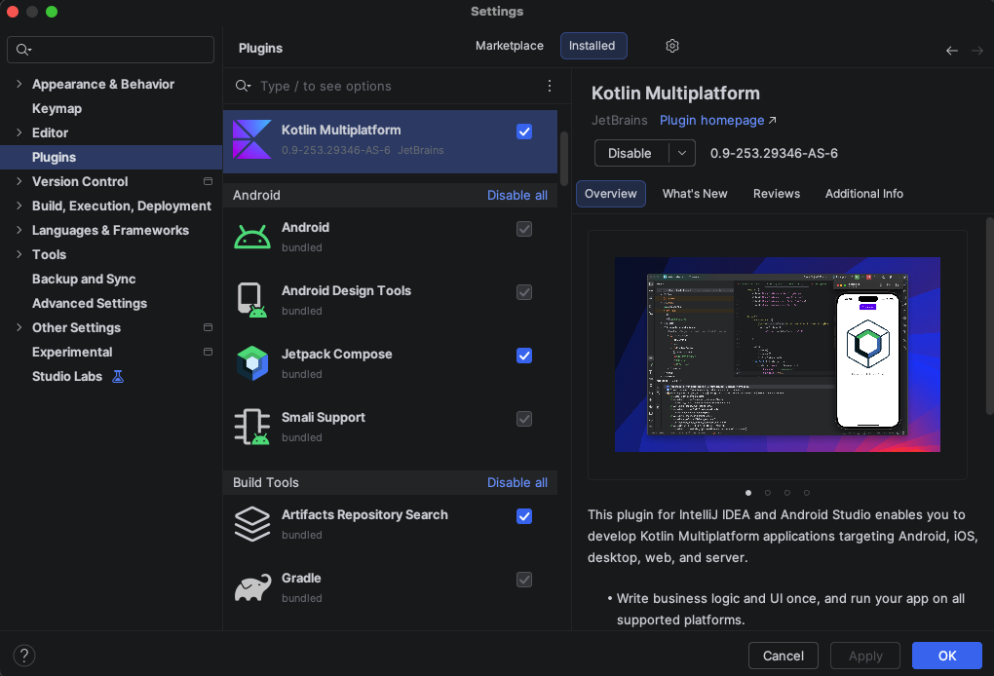
Task: Switch to the Marketplace tab
Action: tap(509, 46)
